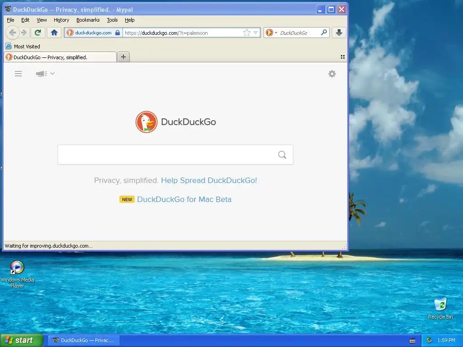
Task: Click the megaphone announcements icon
Action: [x=41, y=74]
